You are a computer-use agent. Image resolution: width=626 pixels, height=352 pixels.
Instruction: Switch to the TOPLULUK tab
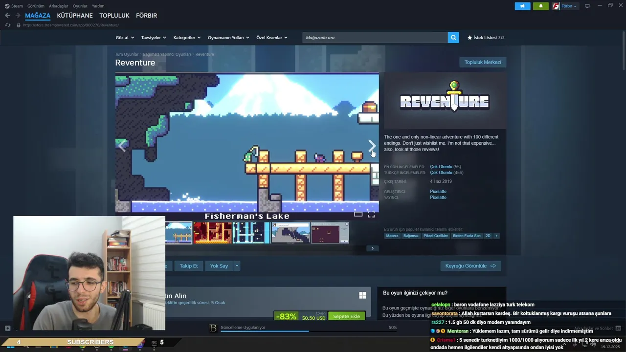(114, 16)
